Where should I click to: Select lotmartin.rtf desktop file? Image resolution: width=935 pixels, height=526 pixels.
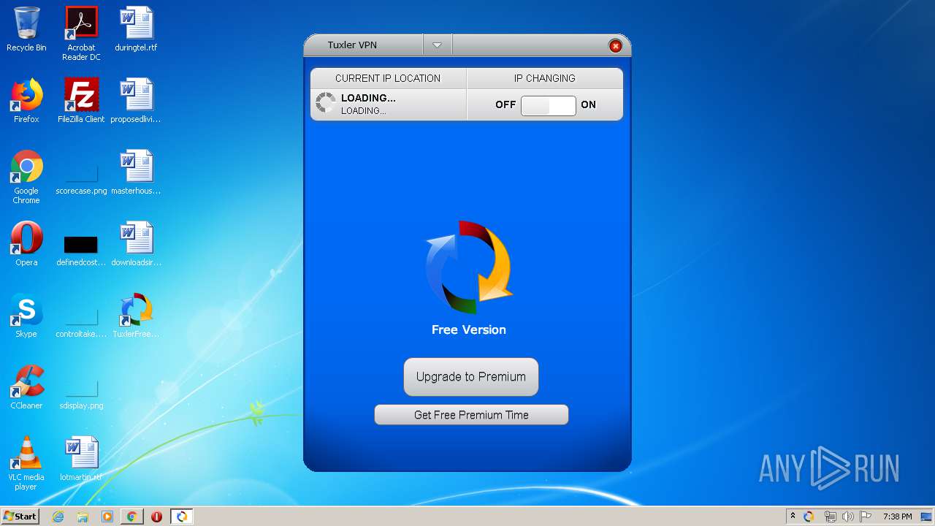pyautogui.click(x=81, y=459)
